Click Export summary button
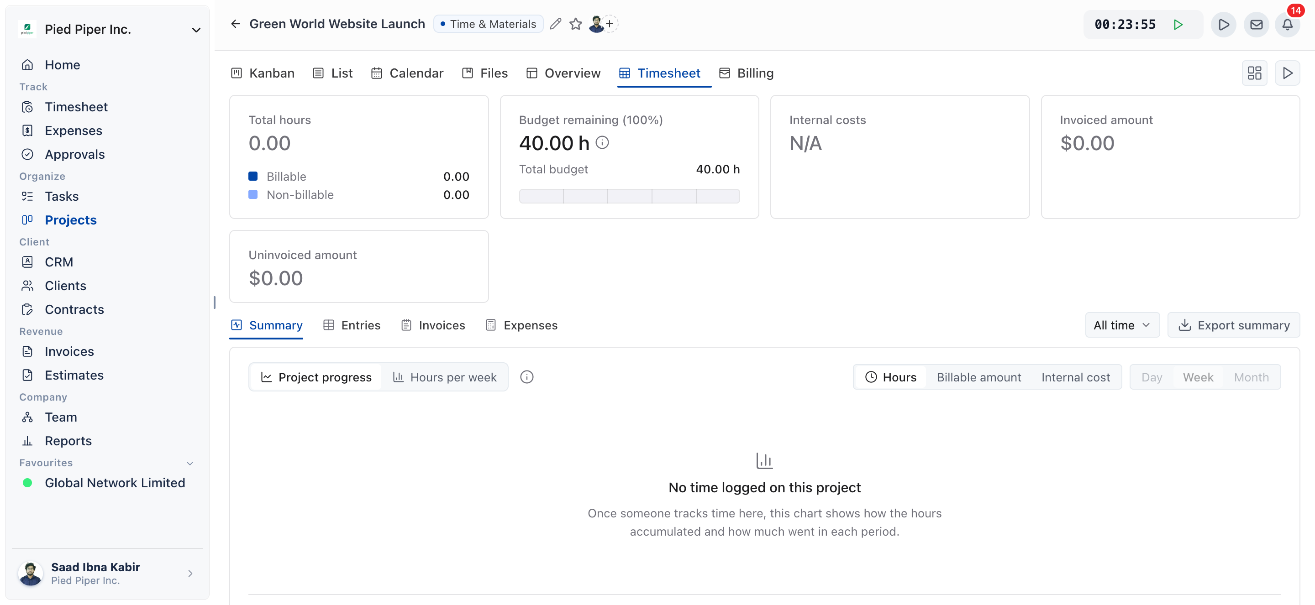Image resolution: width=1315 pixels, height=605 pixels. [x=1233, y=325]
